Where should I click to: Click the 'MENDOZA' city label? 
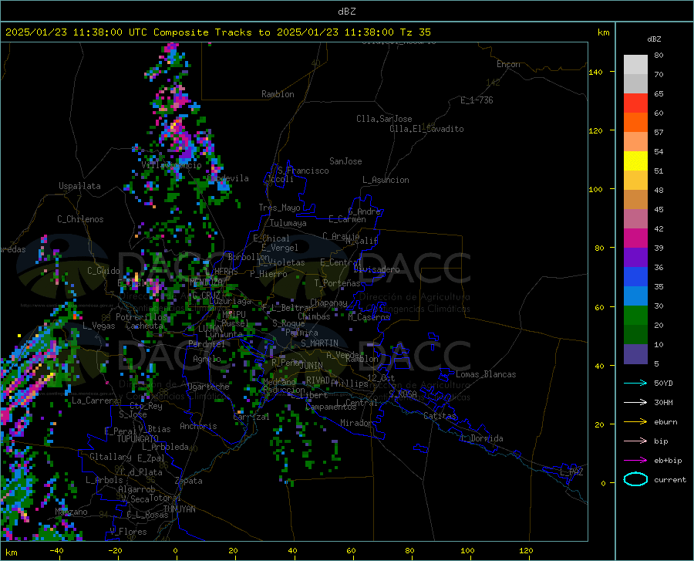pos(206,282)
